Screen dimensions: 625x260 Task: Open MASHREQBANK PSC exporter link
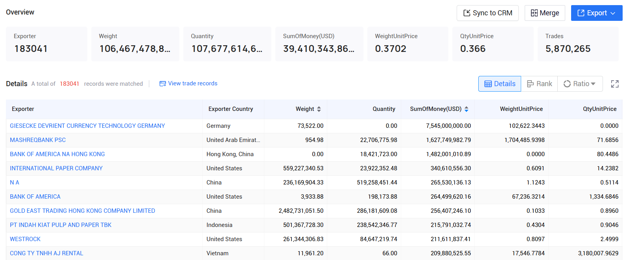pyautogui.click(x=38, y=140)
